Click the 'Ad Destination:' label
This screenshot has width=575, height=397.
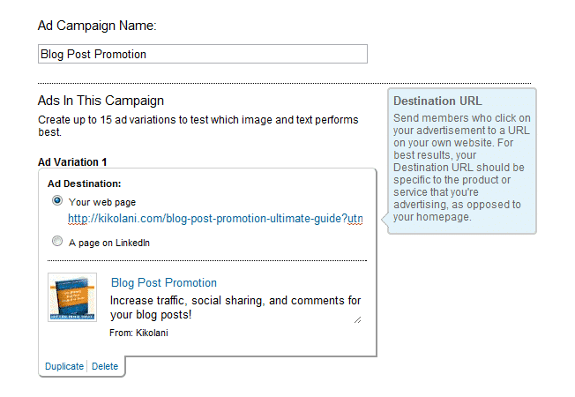84,184
